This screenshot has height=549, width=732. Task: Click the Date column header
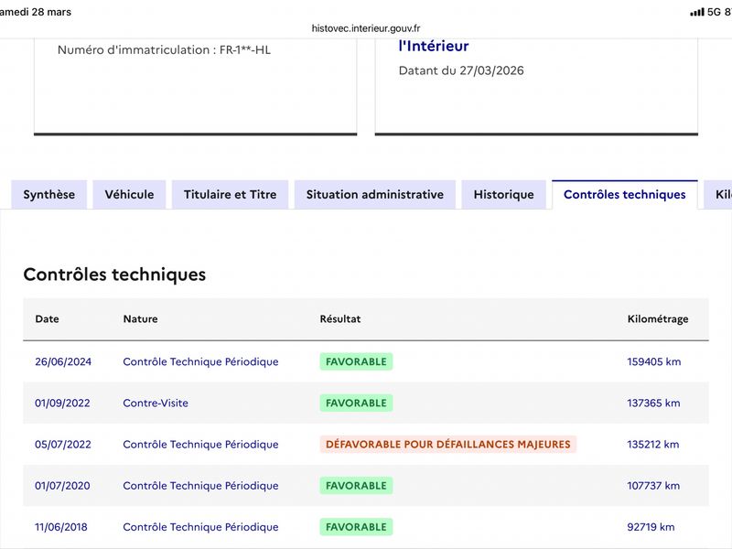click(x=47, y=319)
